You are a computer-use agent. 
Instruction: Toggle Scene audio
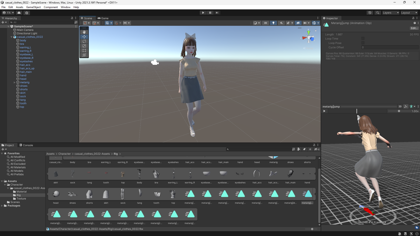coord(281,23)
